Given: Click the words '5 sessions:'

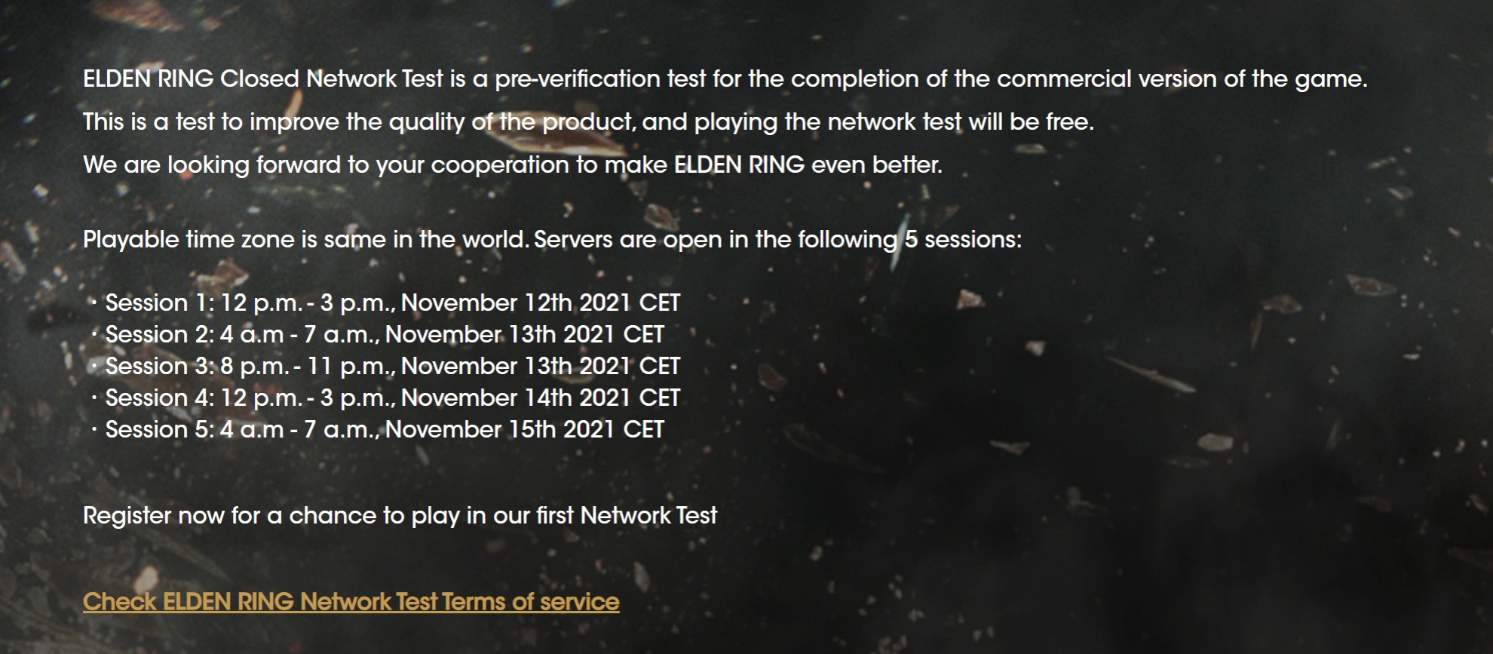Looking at the screenshot, I should coord(963,240).
